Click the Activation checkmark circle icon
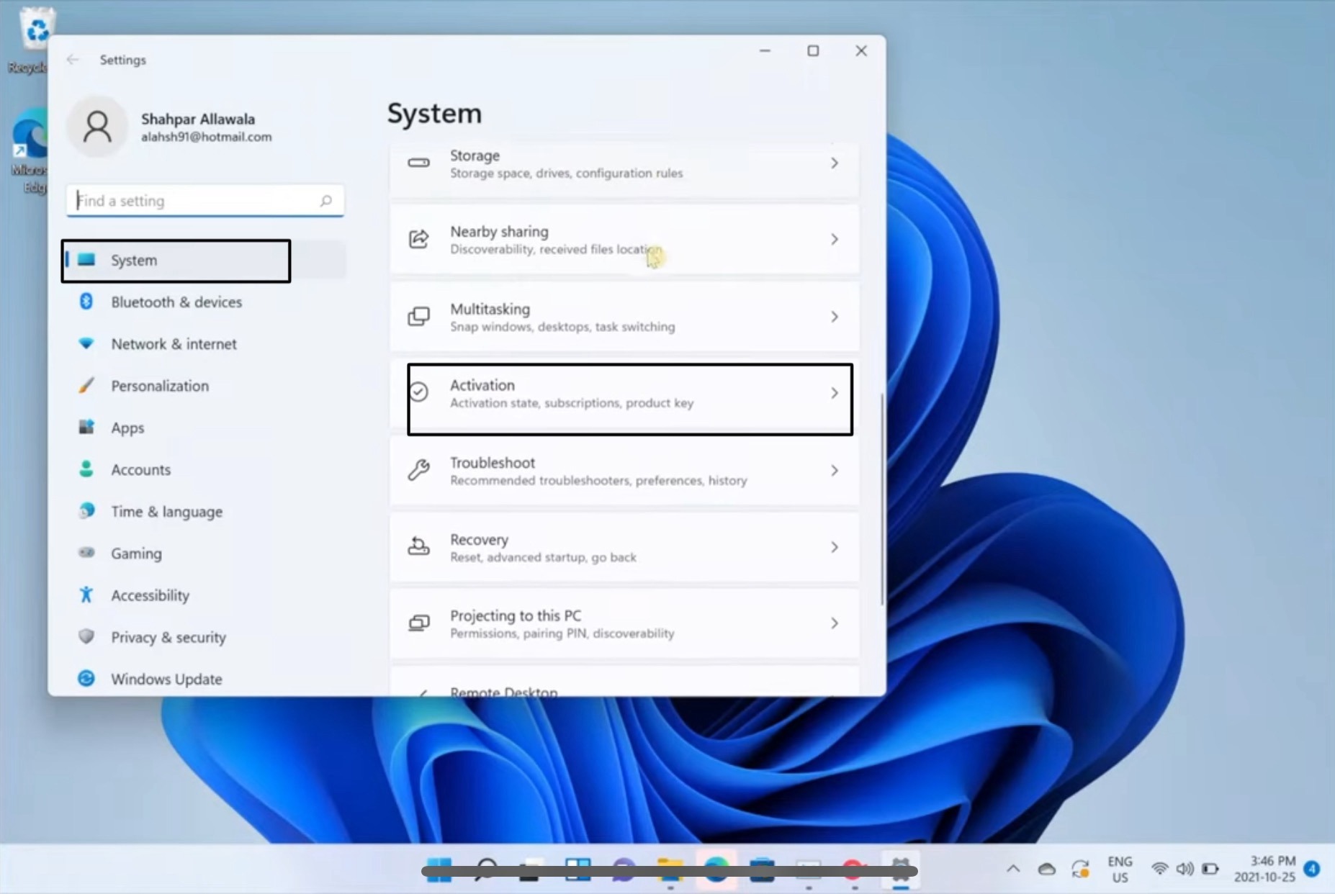Viewport: 1335px width, 894px height. [x=418, y=392]
